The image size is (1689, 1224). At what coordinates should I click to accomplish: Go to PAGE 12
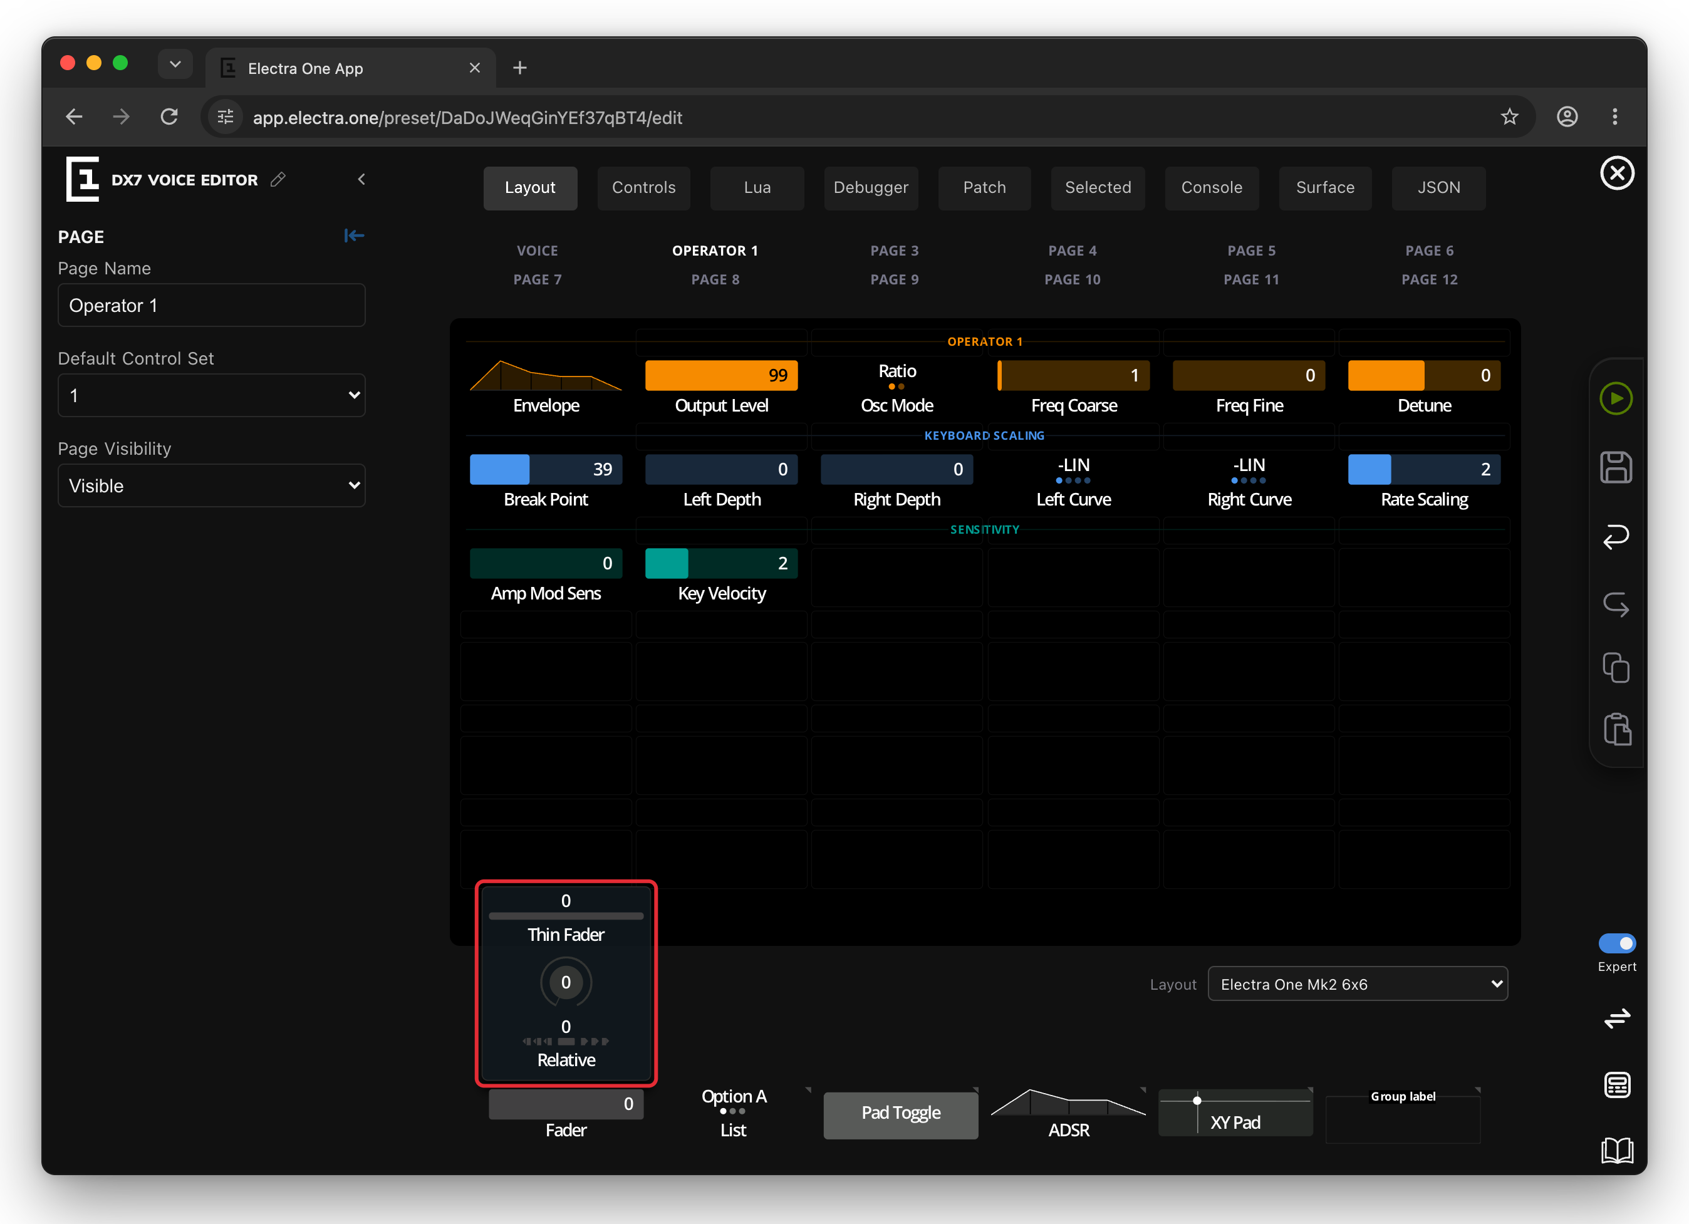point(1430,280)
